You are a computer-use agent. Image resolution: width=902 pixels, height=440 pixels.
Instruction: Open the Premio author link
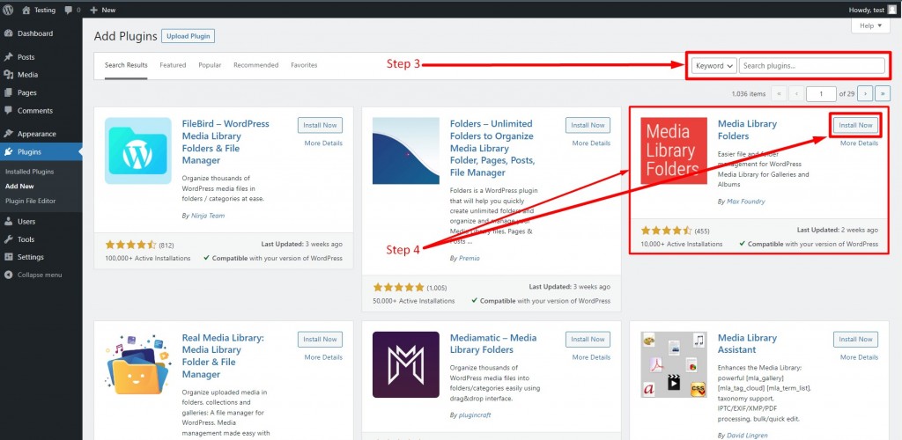coord(469,258)
